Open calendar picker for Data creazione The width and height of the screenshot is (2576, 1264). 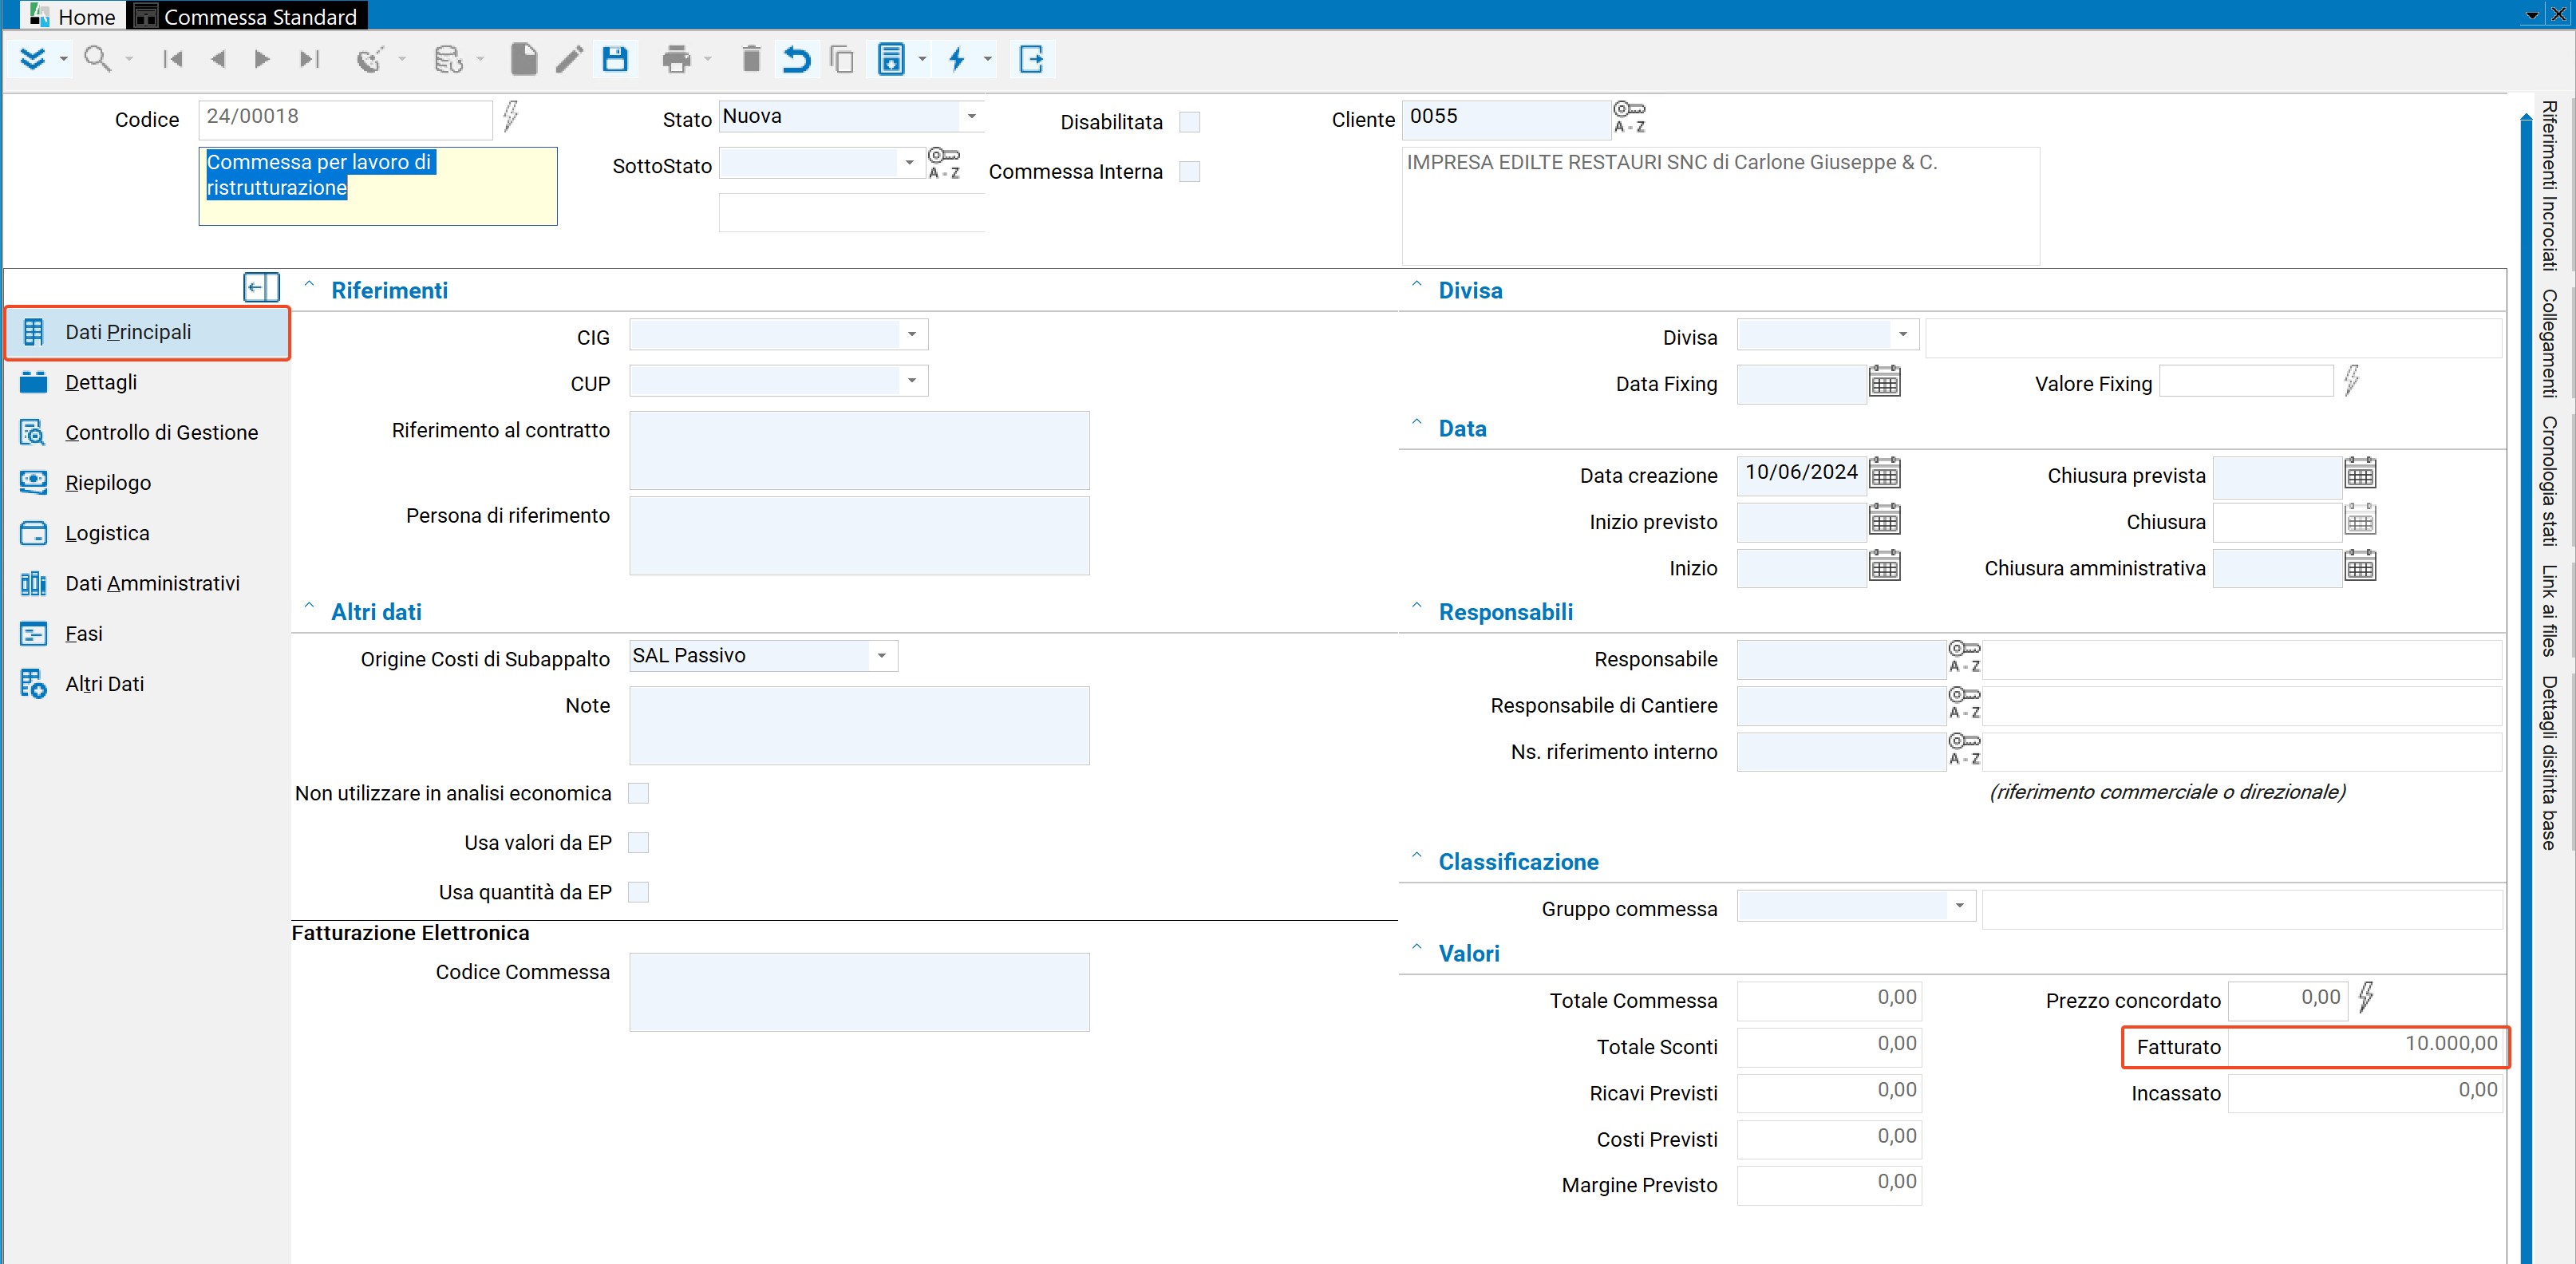point(1885,473)
